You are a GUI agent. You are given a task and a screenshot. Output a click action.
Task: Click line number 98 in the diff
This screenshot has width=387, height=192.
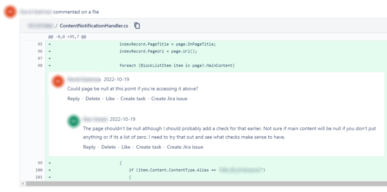tap(40, 66)
